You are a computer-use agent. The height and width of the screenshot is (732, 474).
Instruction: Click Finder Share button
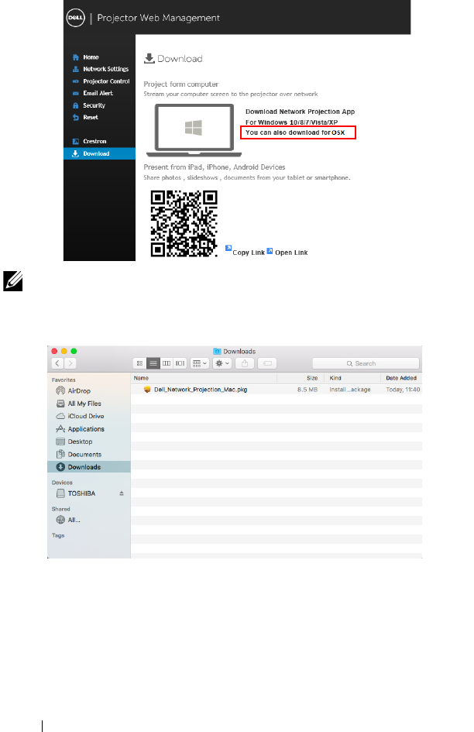[x=245, y=363]
